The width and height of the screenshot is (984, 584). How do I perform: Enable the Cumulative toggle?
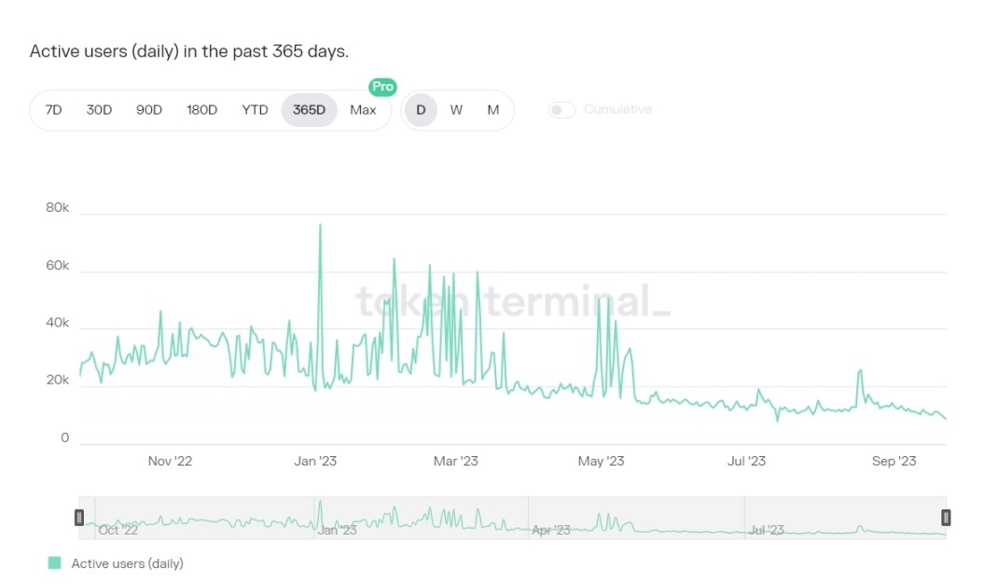[561, 109]
